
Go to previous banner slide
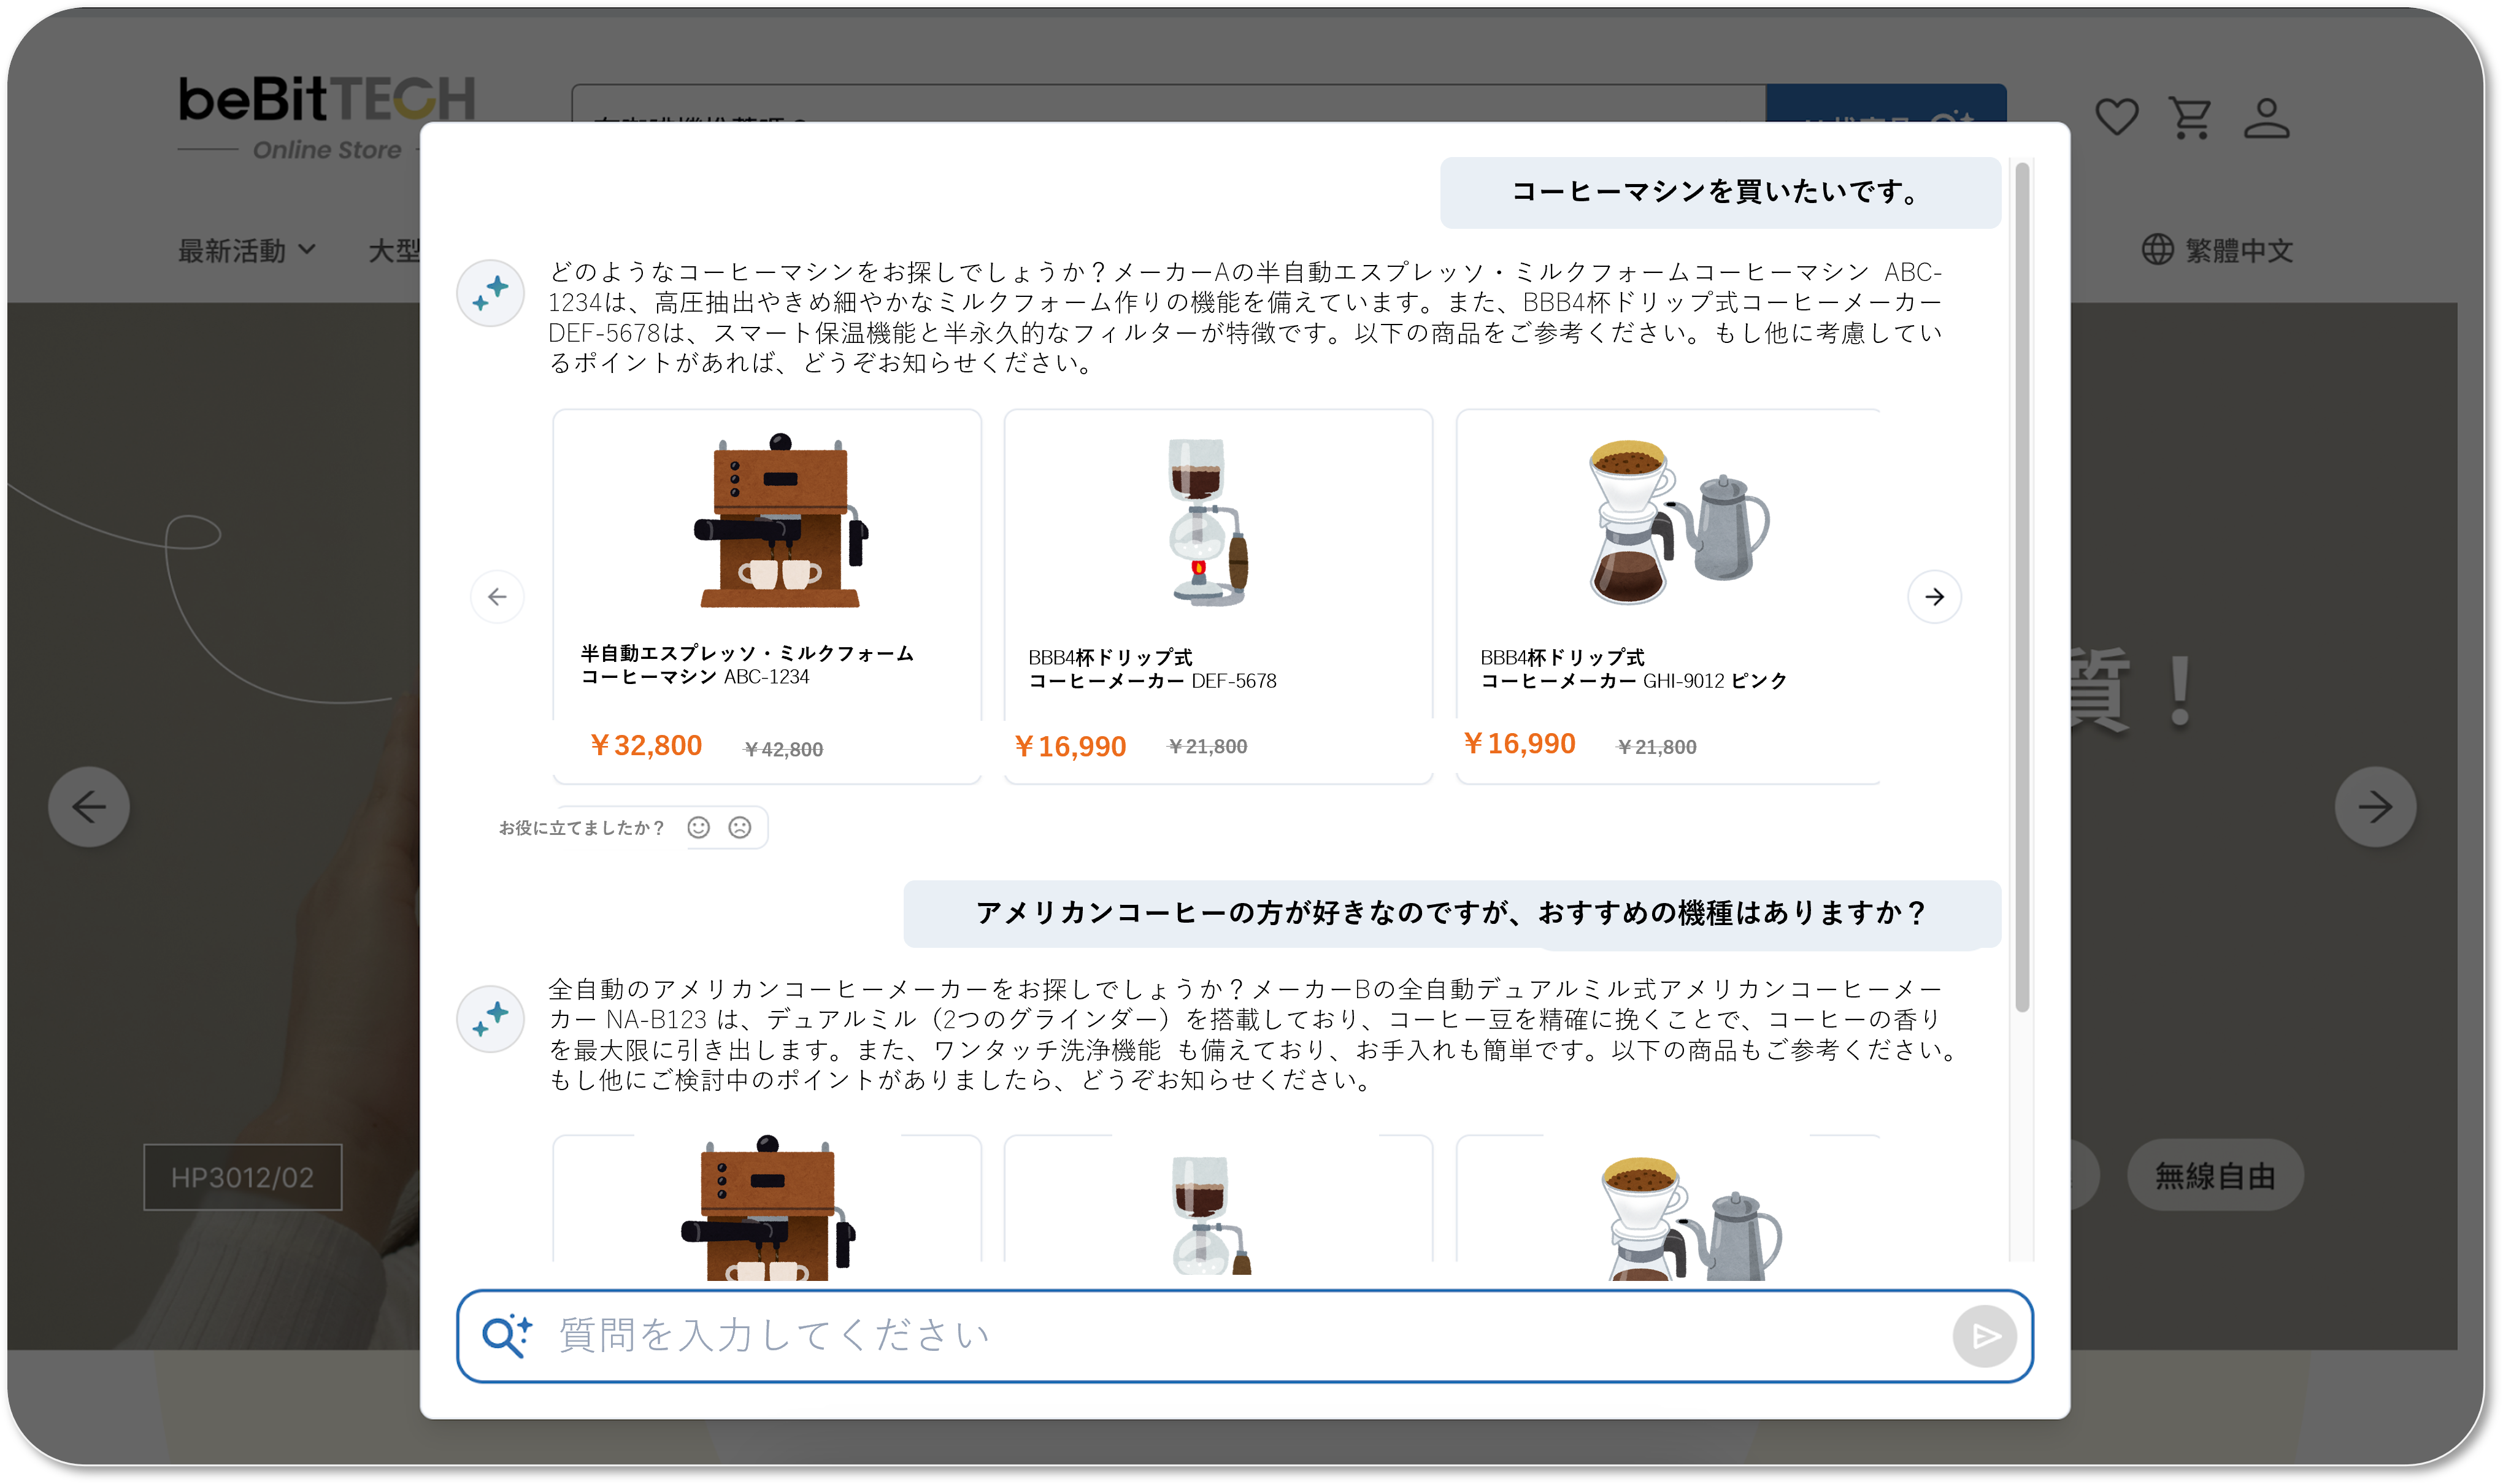coord(89,807)
